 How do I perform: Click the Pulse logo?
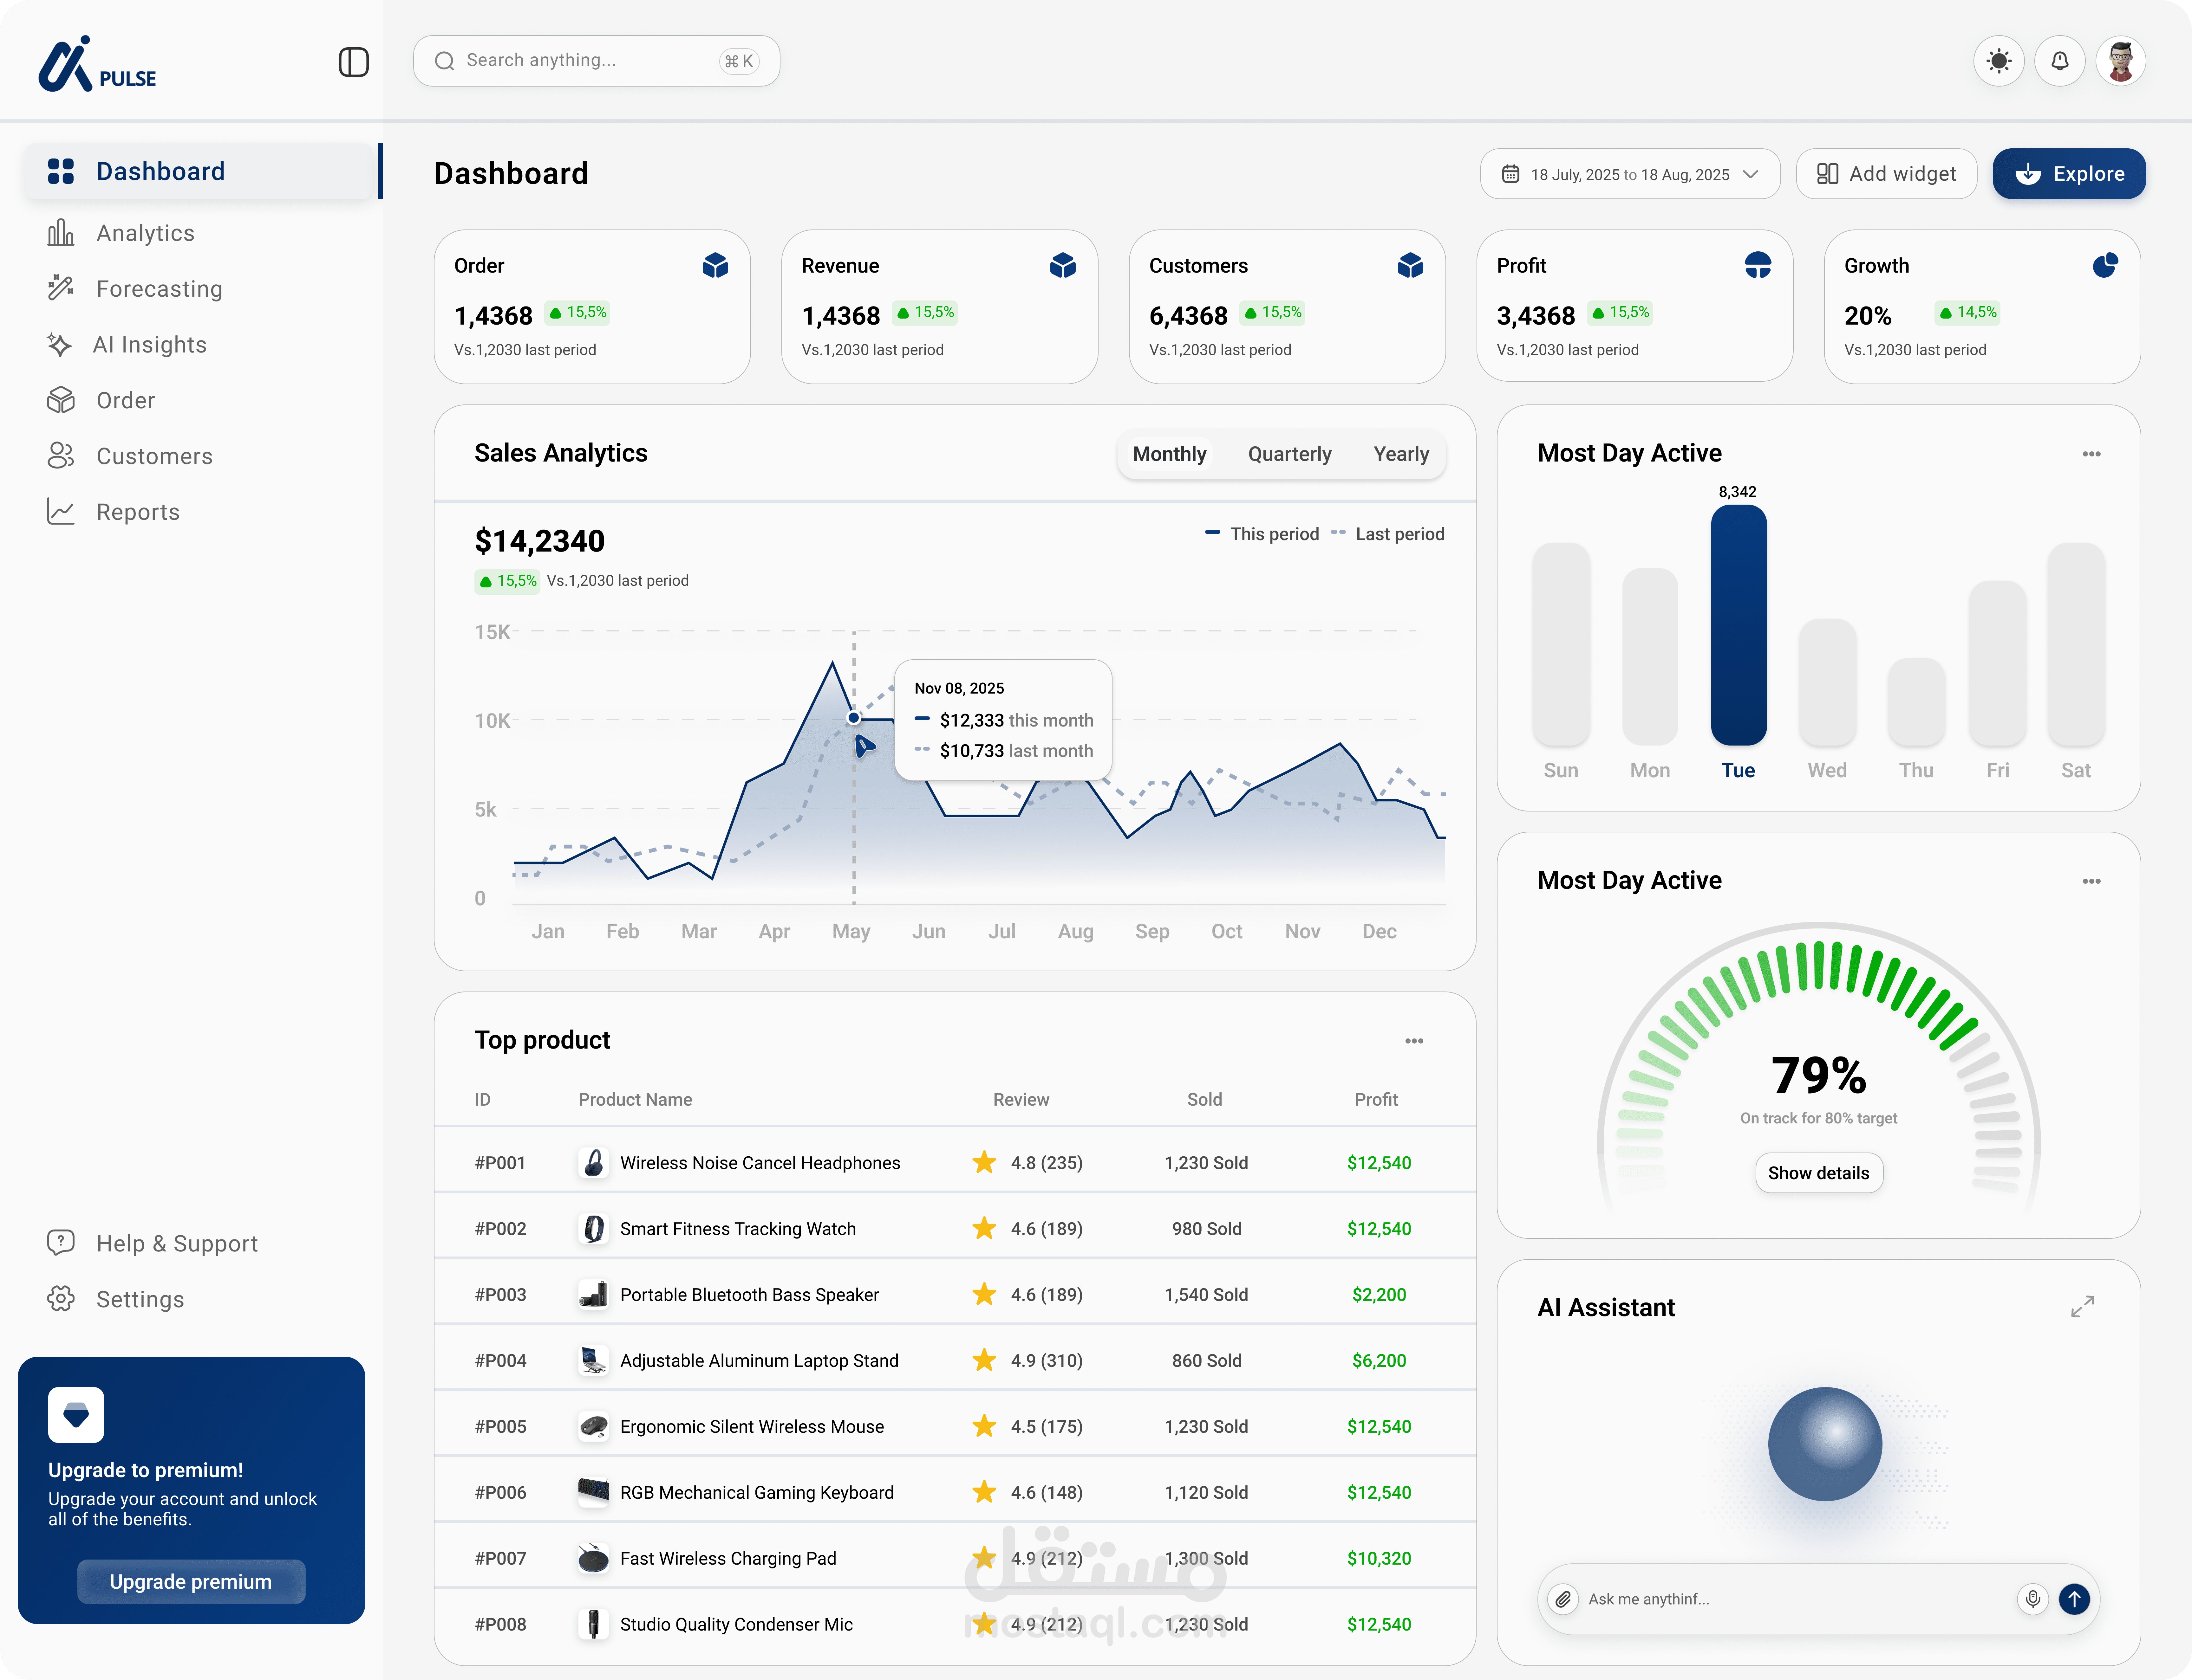pos(97,64)
